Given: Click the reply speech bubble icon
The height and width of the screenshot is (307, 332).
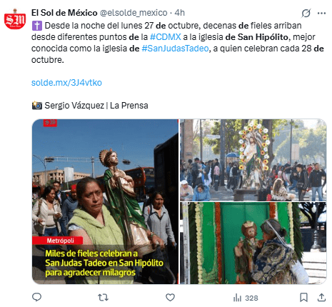Looking at the screenshot, I should tap(36, 297).
